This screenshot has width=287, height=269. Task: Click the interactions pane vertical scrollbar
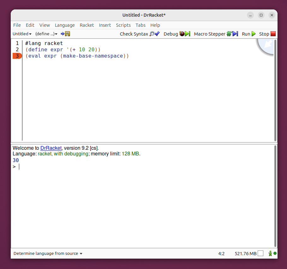coord(275,196)
